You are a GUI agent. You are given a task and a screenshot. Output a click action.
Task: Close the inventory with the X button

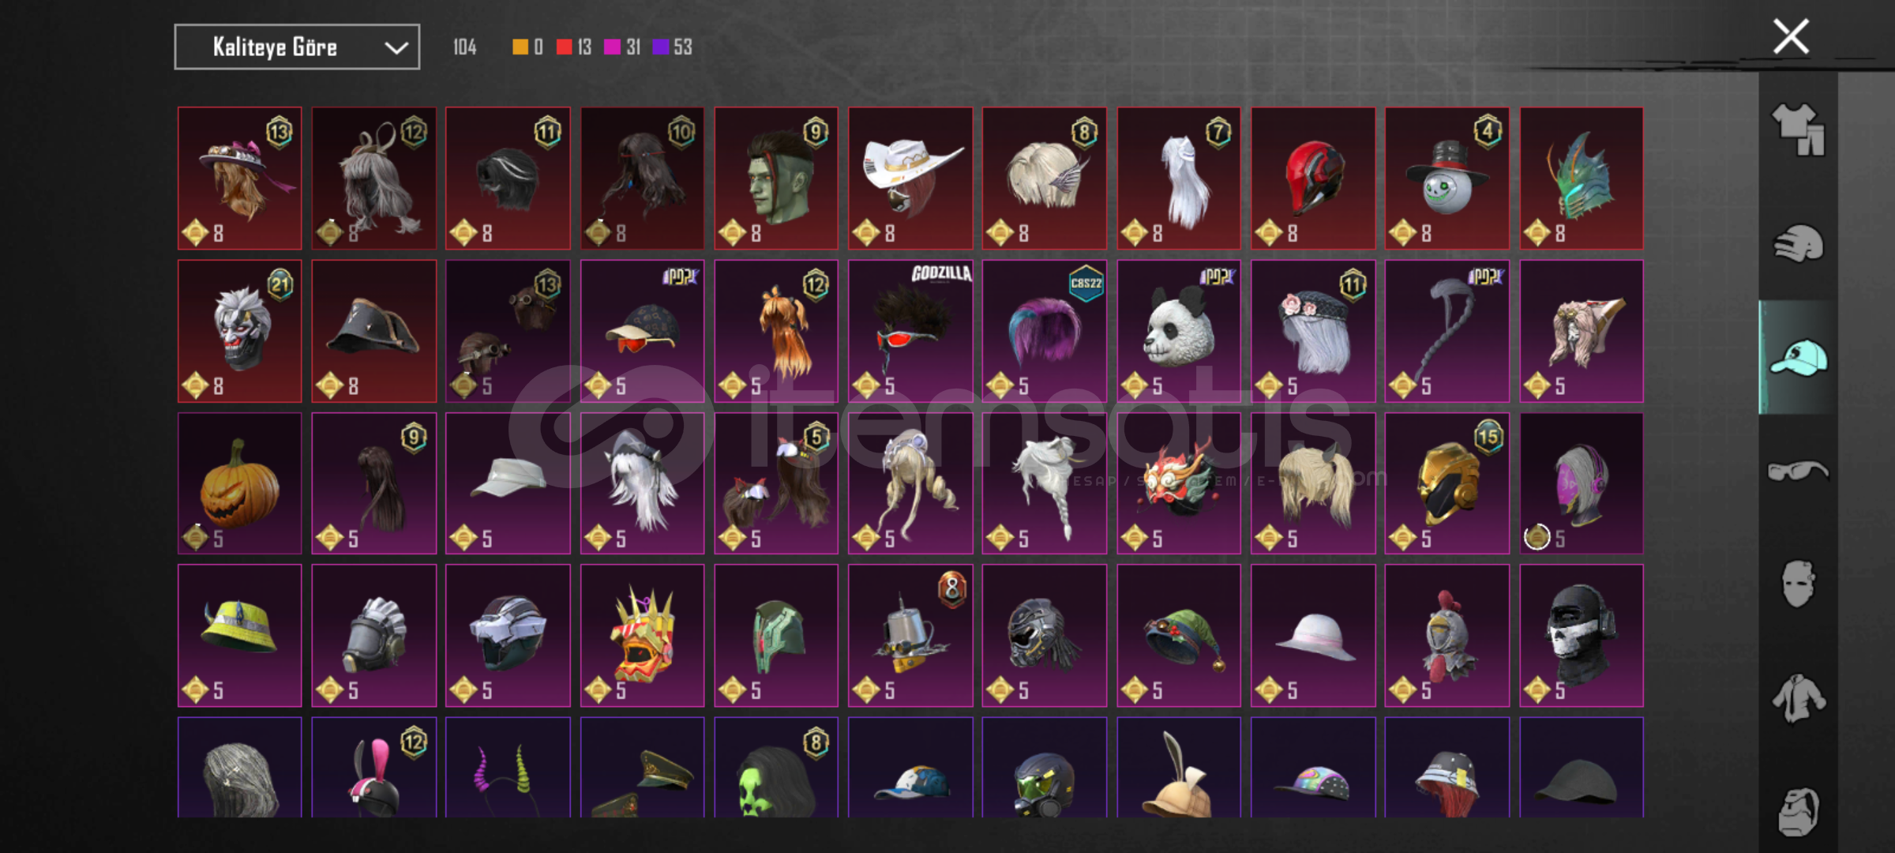[1791, 36]
